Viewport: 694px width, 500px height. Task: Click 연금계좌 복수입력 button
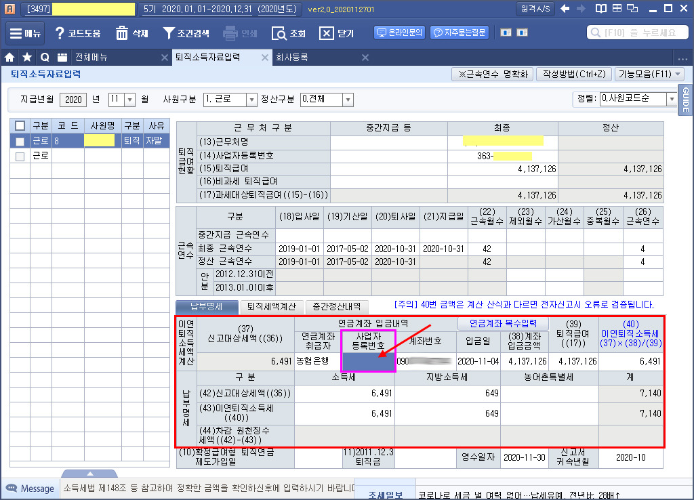(x=503, y=323)
